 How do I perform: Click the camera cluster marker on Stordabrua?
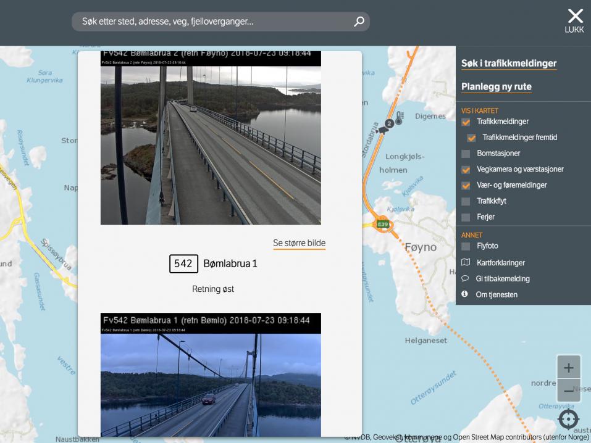click(387, 124)
